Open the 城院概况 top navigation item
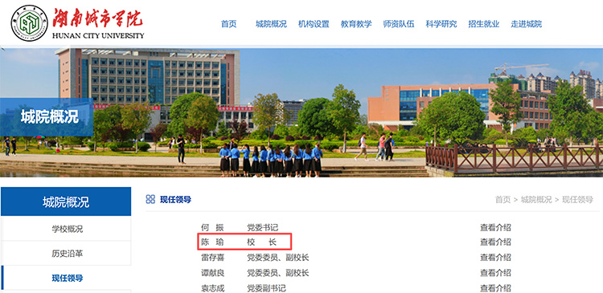This screenshot has width=603, height=293. [271, 24]
